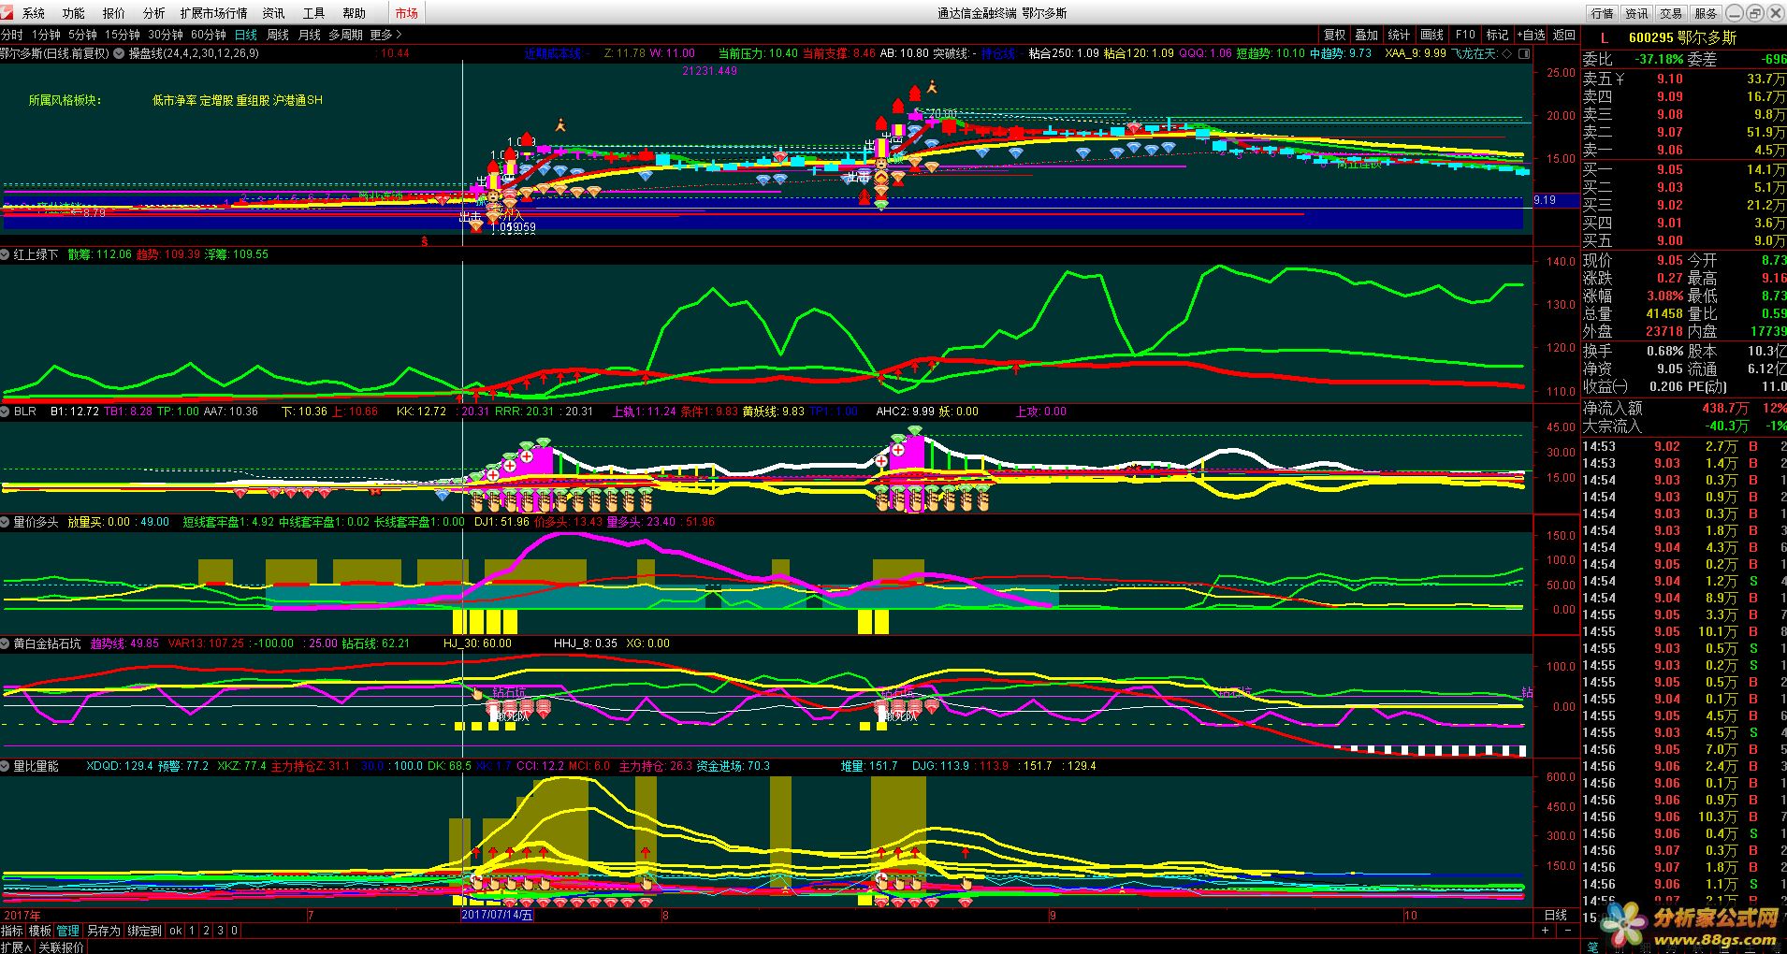
Task: Select template slot 1 at bottom
Action: (193, 931)
